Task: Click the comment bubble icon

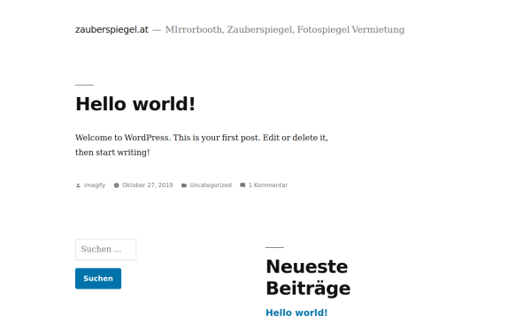Action: pyautogui.click(x=242, y=185)
